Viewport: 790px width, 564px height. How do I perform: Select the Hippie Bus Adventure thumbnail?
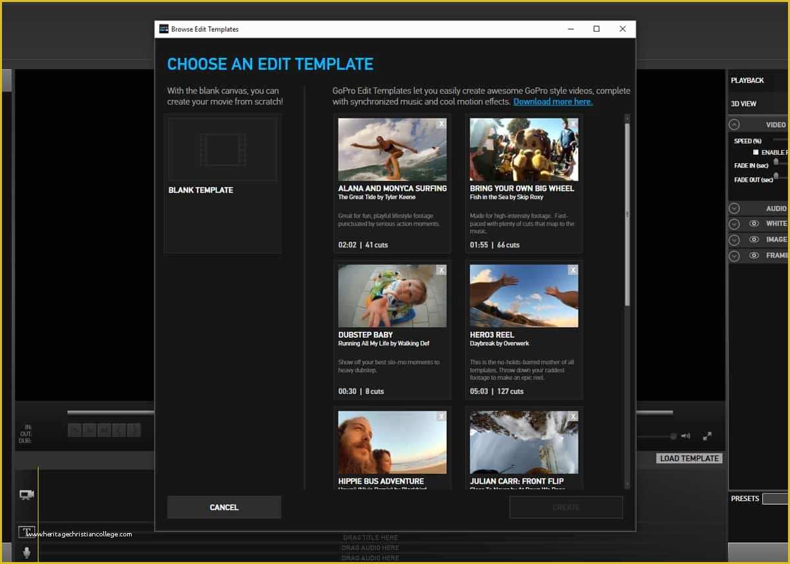pyautogui.click(x=392, y=442)
